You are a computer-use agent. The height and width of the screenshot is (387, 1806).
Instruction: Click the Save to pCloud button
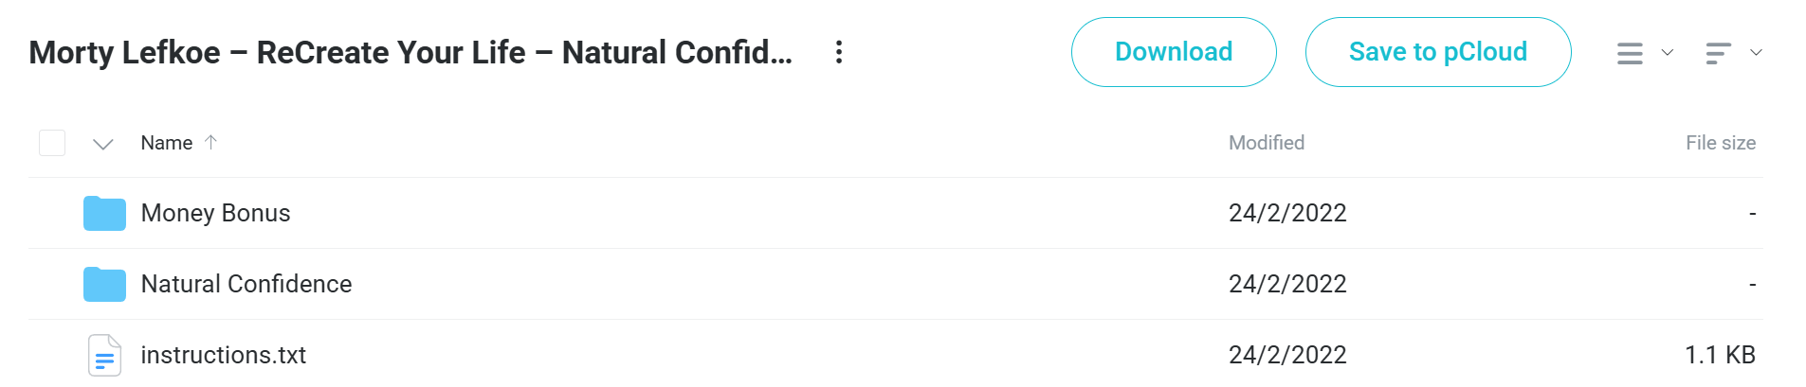pos(1438,52)
